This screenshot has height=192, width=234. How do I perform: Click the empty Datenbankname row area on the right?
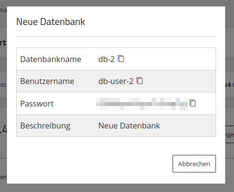(170, 59)
